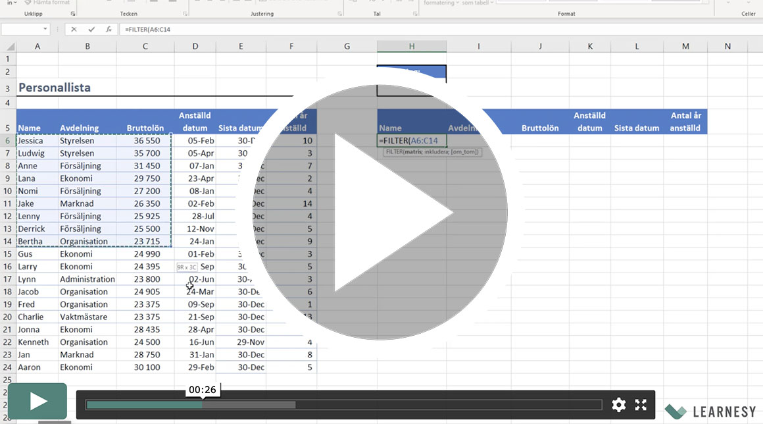
Task: Click the date cell 29-Feb
Action: click(195, 367)
